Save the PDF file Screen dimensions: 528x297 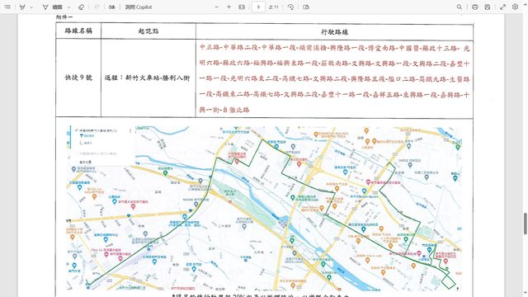tap(488, 7)
